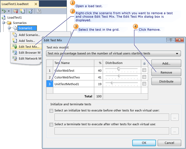
Task: Click the ColorWebTest name cell
Action: 74,71
